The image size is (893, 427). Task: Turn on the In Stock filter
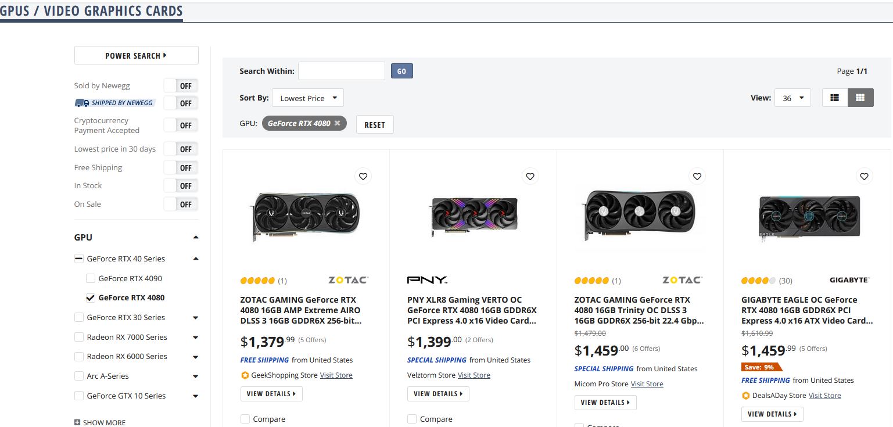coord(181,186)
